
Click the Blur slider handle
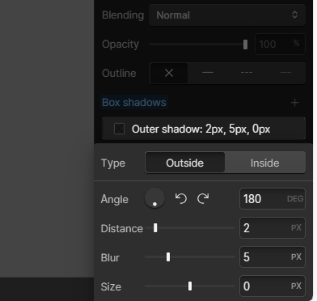(168, 257)
